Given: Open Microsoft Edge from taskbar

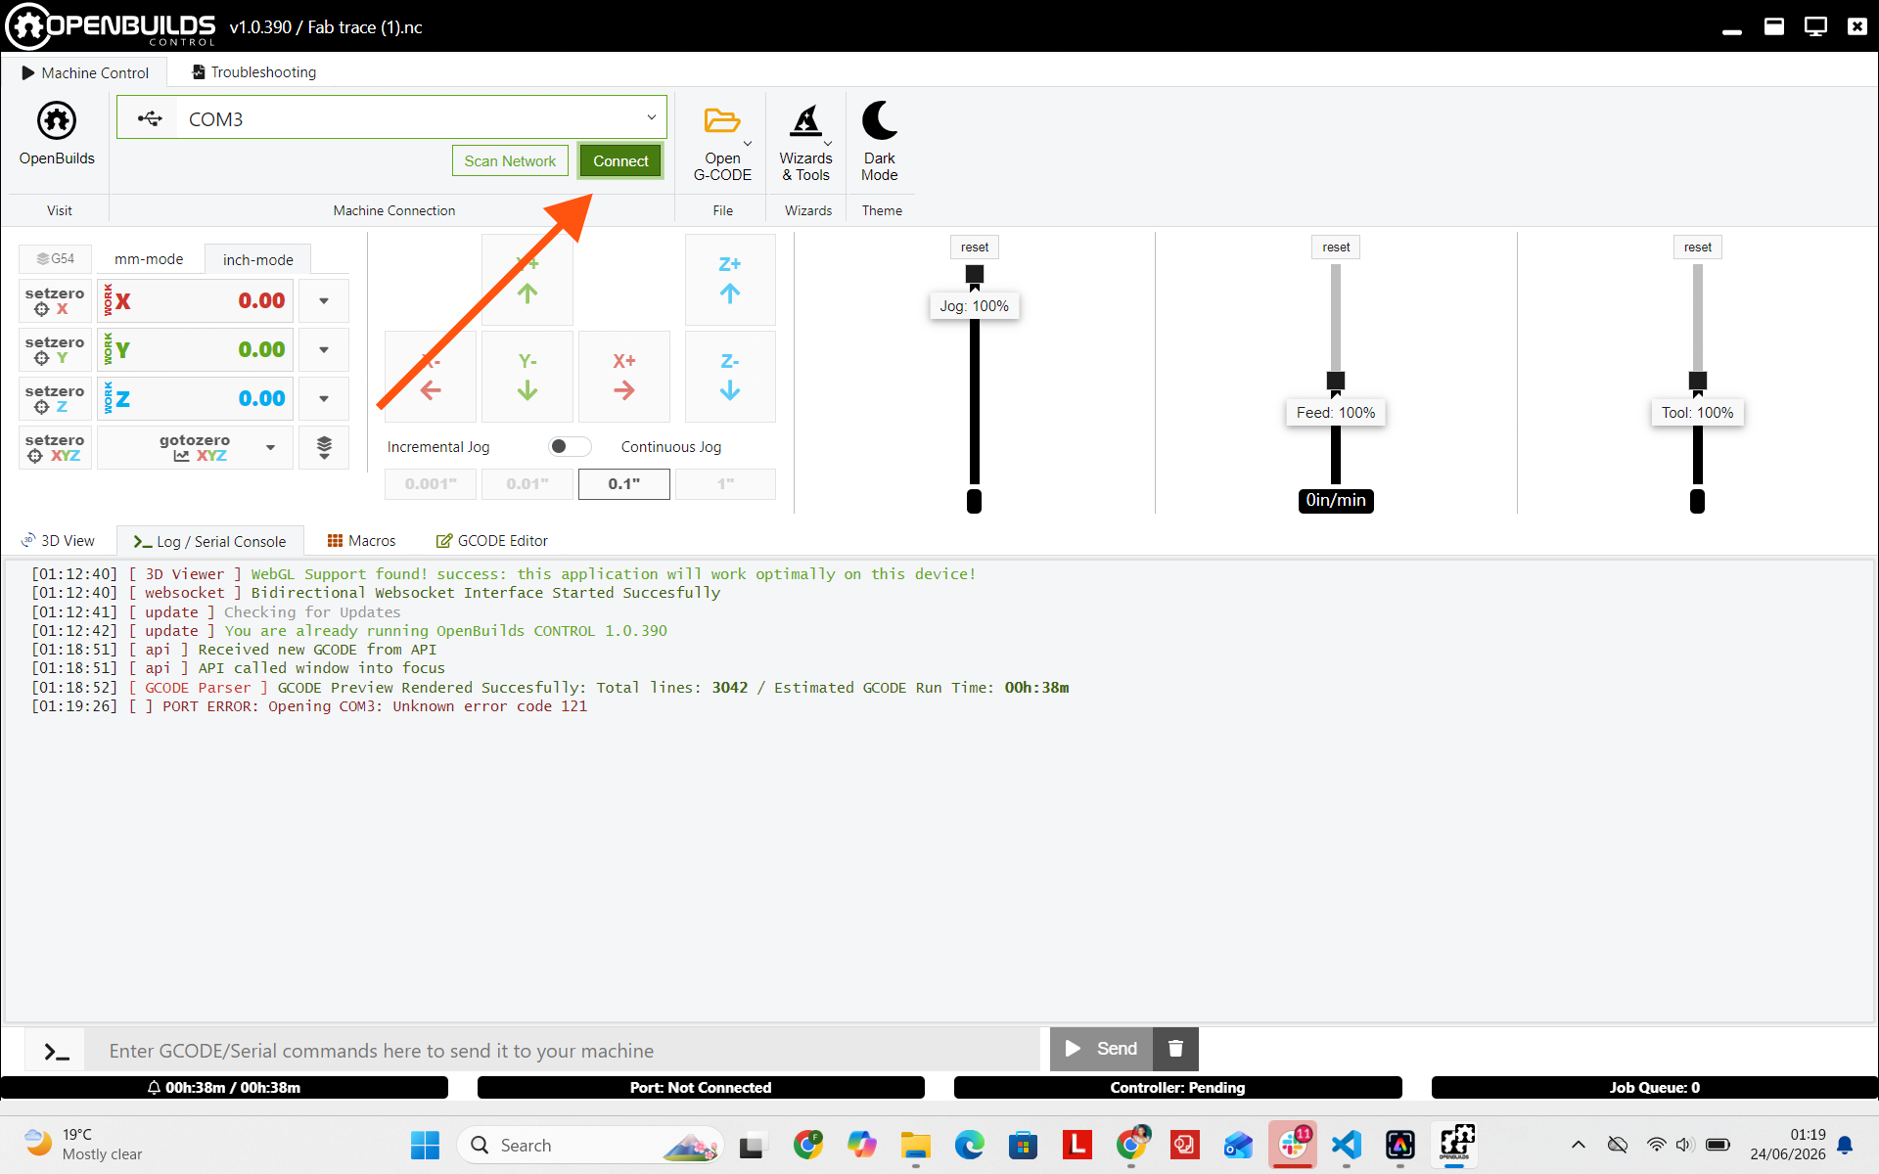Looking at the screenshot, I should (x=969, y=1145).
